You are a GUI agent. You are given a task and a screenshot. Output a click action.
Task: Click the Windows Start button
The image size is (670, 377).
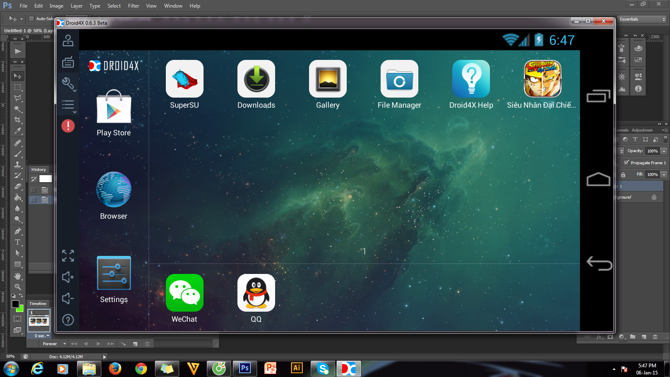point(11,369)
